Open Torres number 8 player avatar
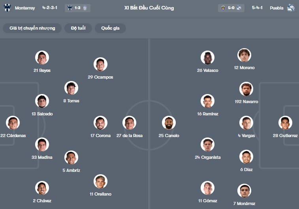 click(71, 88)
